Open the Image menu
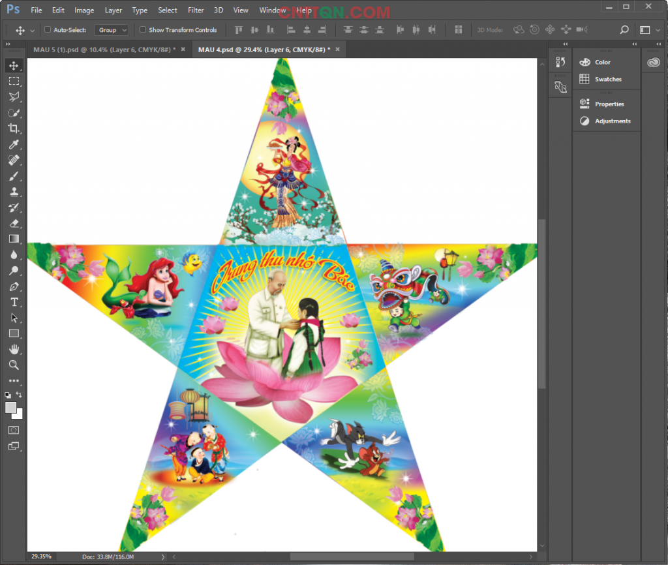 pos(84,10)
